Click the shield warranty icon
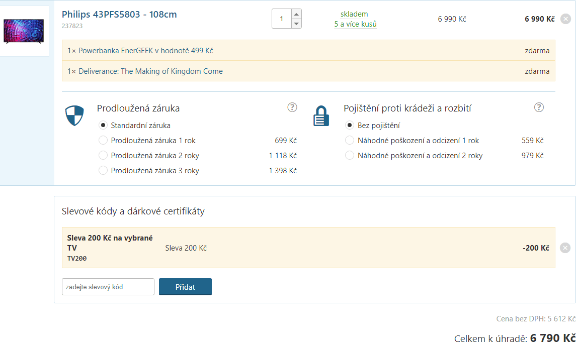The height and width of the screenshot is (348, 576). click(74, 115)
